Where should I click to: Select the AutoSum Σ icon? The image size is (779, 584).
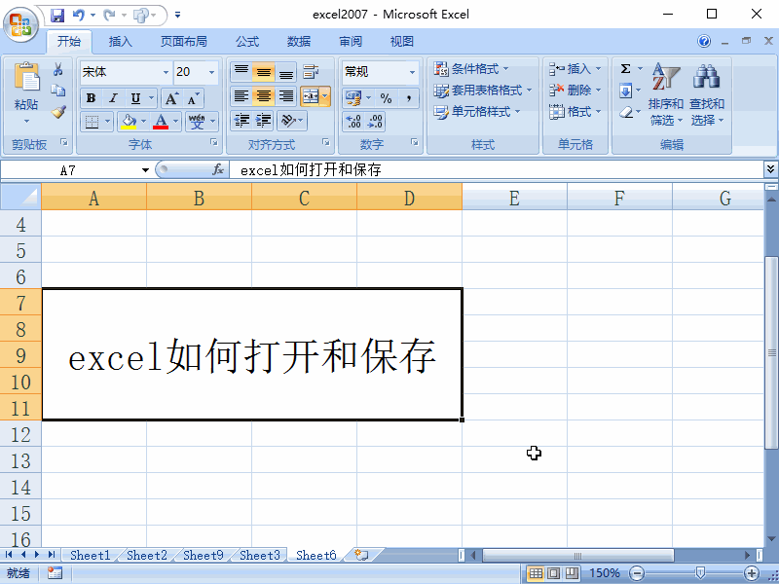tap(628, 69)
